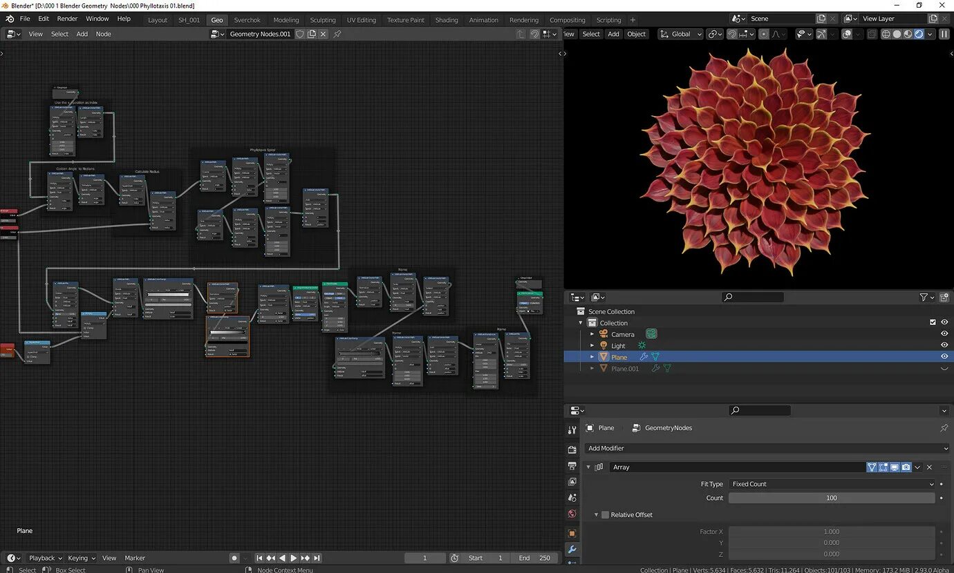This screenshot has width=954, height=573.
Task: Toggle the fake user shield icon
Action: [x=300, y=34]
